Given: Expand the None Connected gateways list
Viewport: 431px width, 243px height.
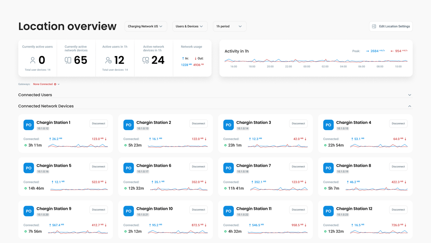Looking at the screenshot, I should (x=58, y=84).
